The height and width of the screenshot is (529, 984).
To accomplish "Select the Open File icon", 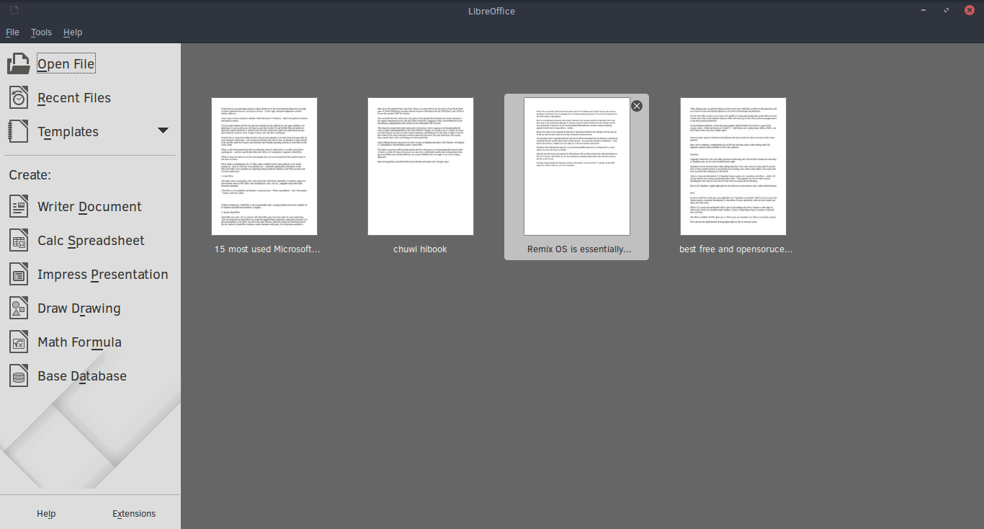I will coord(19,63).
